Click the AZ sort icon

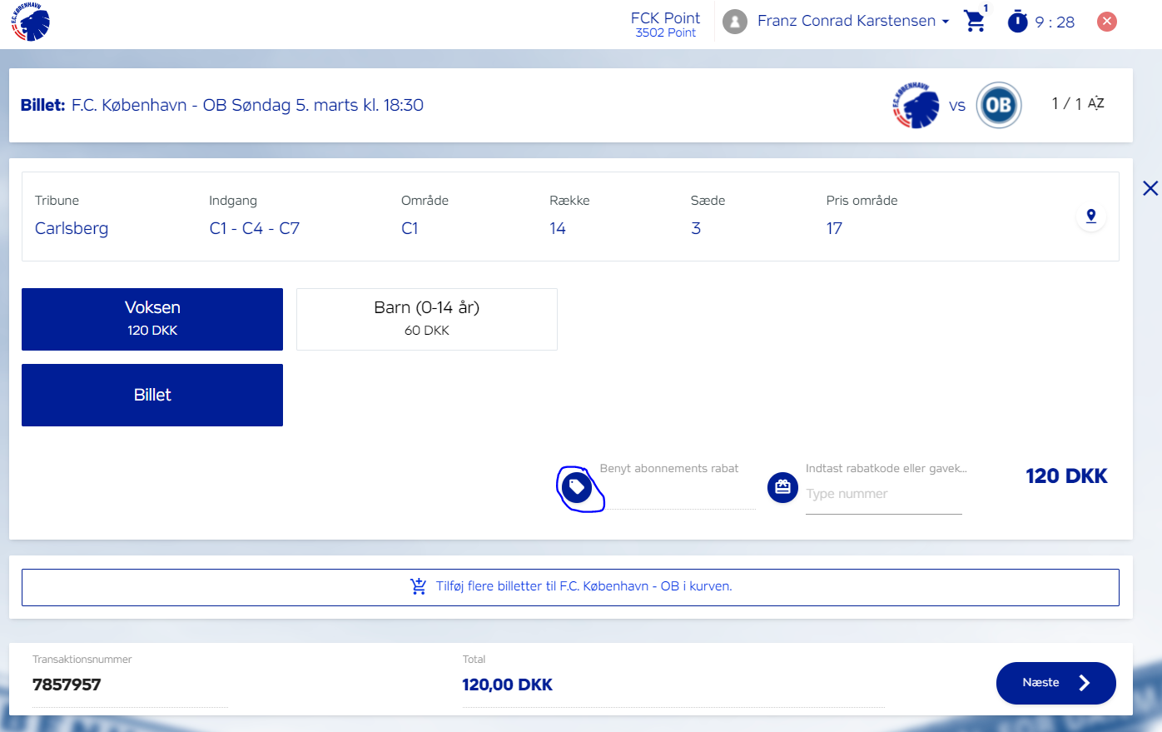click(1096, 103)
